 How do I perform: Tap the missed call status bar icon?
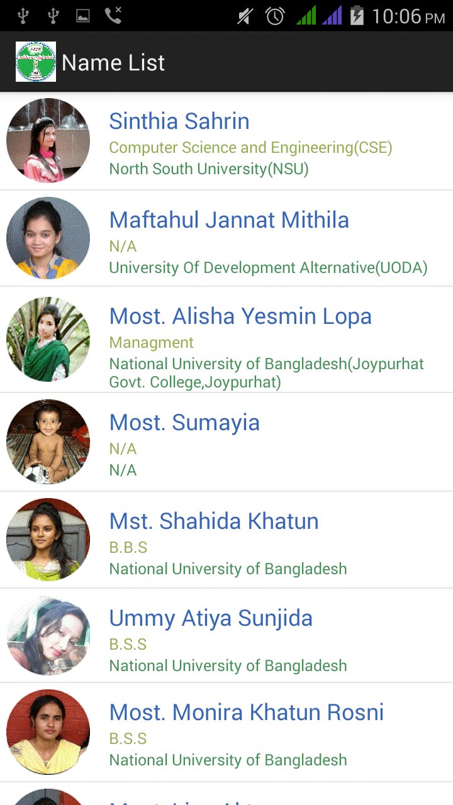coord(113,15)
